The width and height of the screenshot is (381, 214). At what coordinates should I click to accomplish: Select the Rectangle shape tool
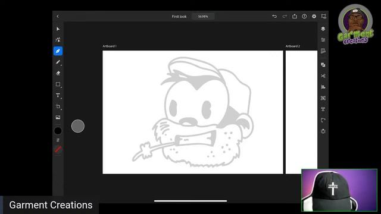pos(58,84)
